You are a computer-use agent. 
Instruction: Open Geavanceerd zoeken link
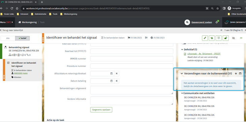(202, 22)
